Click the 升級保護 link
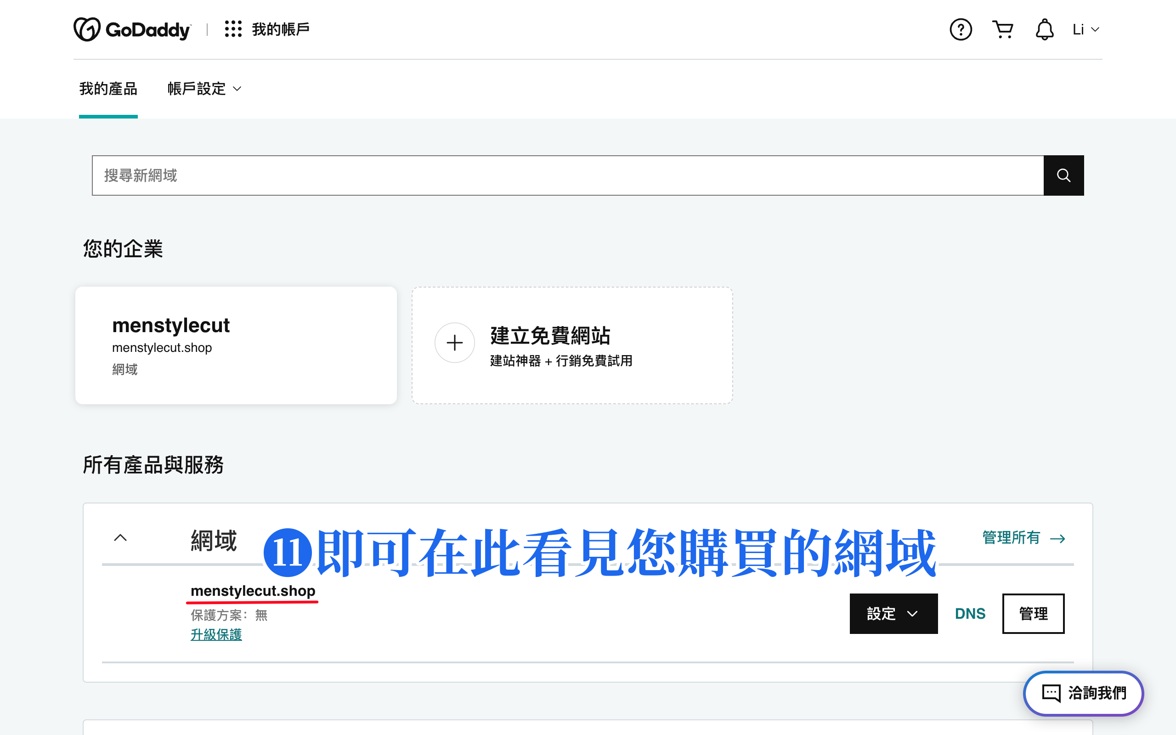Screen dimensions: 1176x735 (216, 634)
